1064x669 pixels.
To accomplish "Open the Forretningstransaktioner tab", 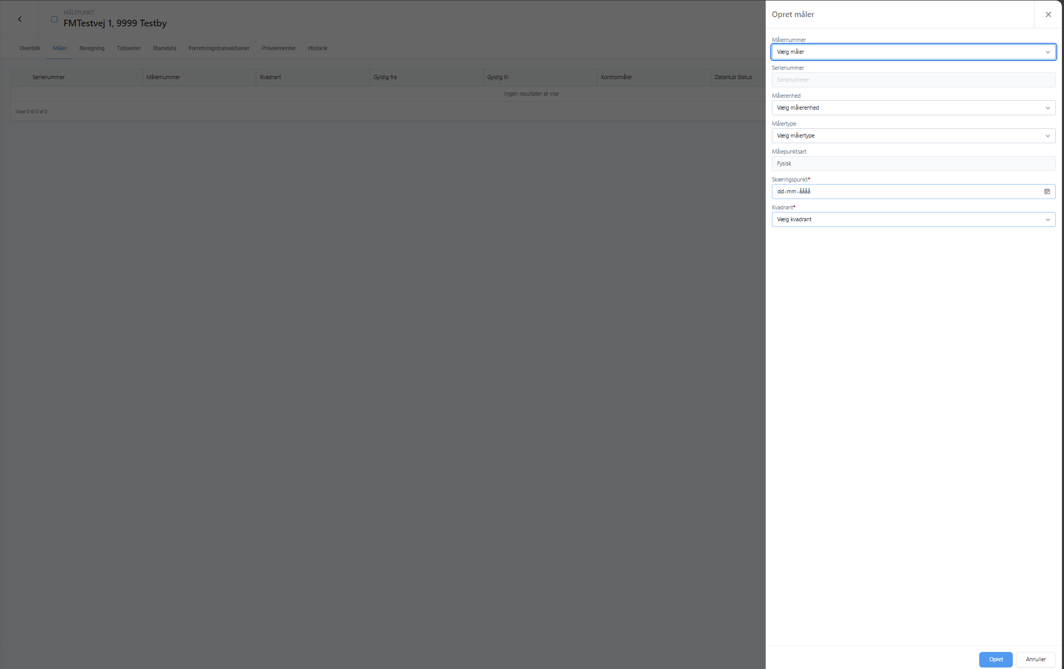I will [219, 48].
